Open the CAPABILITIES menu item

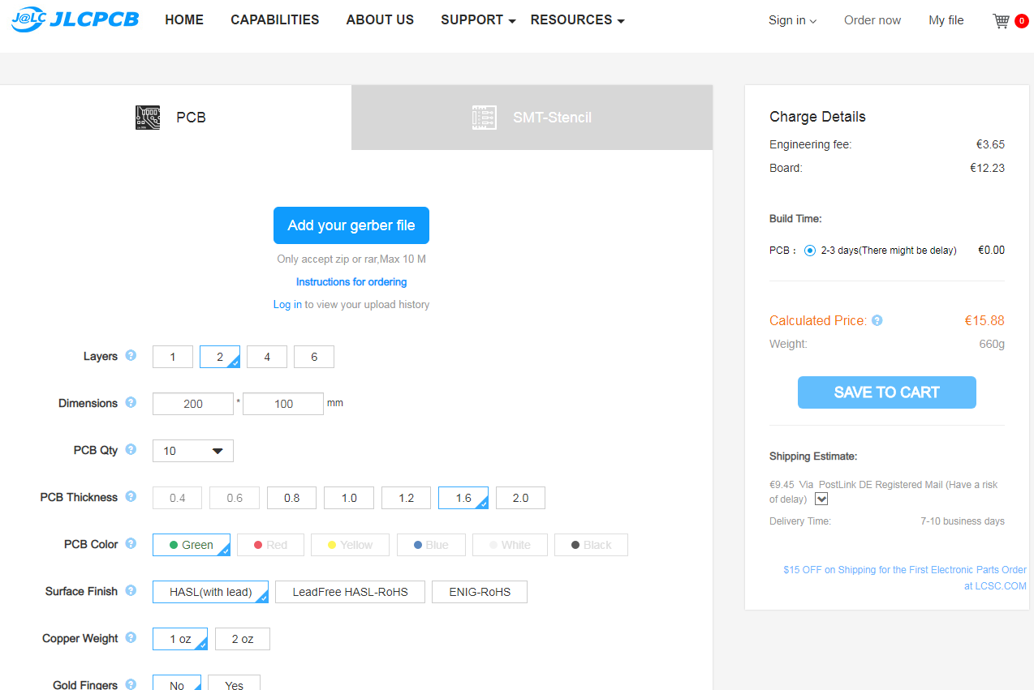[x=274, y=20]
